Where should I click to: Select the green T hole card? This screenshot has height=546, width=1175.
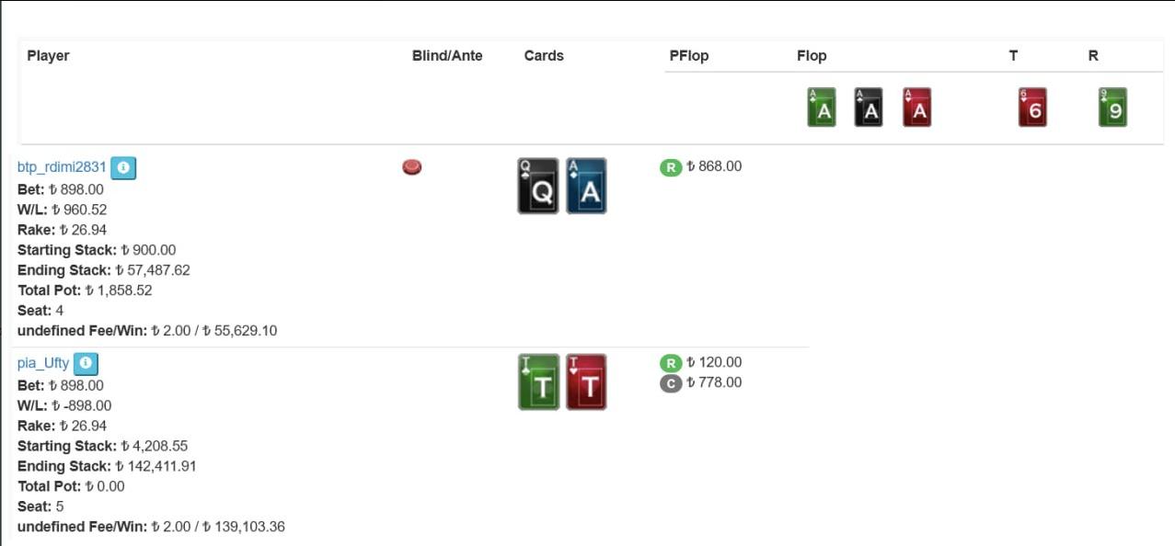(539, 382)
